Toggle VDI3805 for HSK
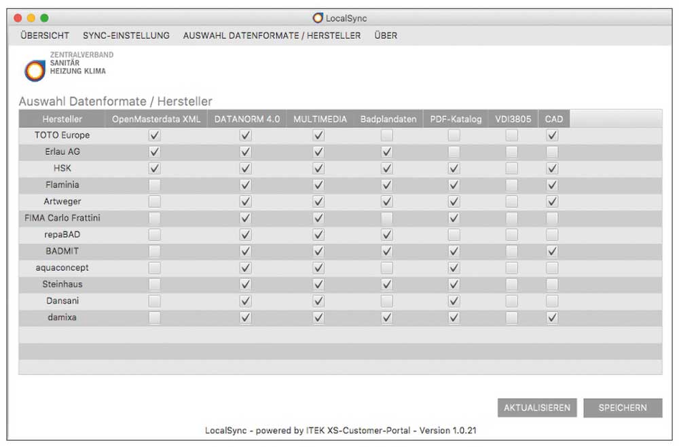The height and width of the screenshot is (447, 679). (511, 168)
